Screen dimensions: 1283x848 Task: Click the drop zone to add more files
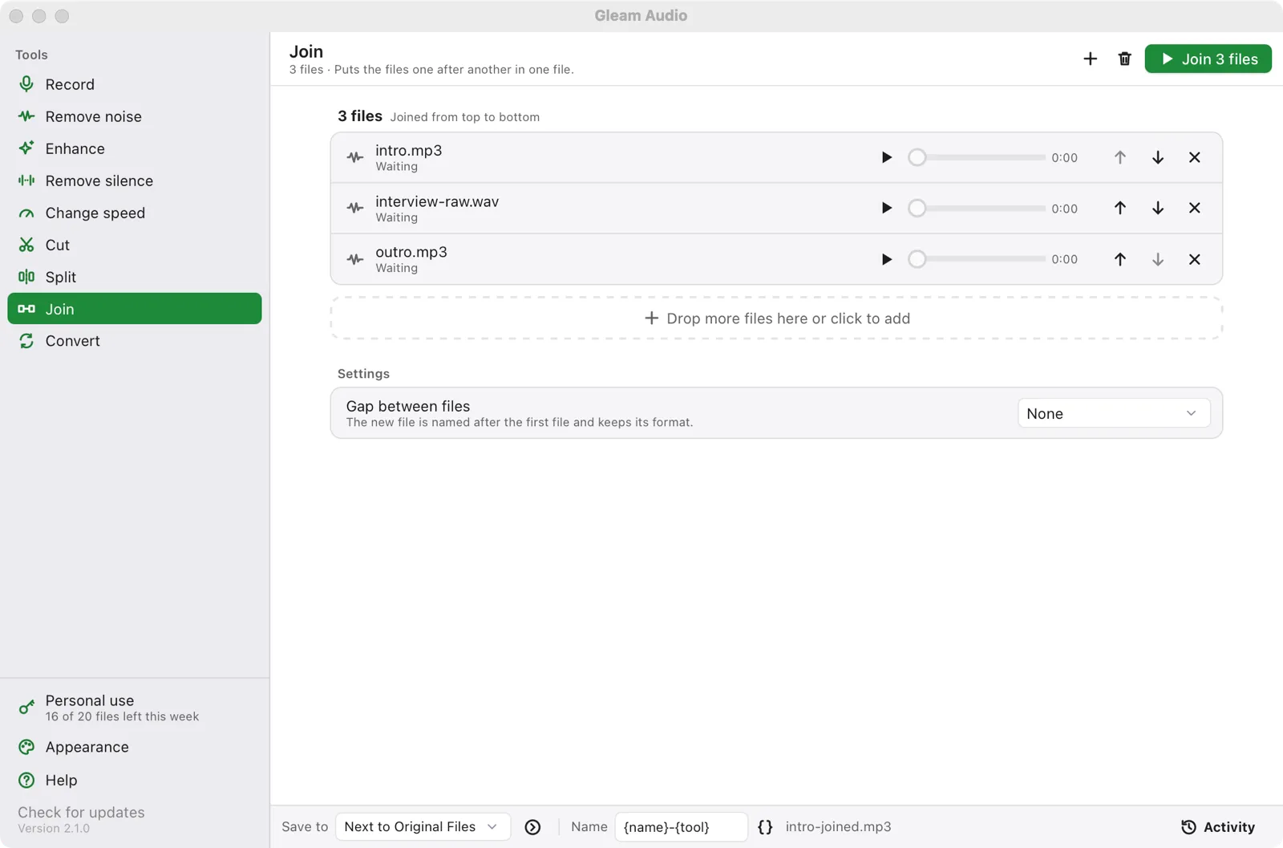point(776,319)
